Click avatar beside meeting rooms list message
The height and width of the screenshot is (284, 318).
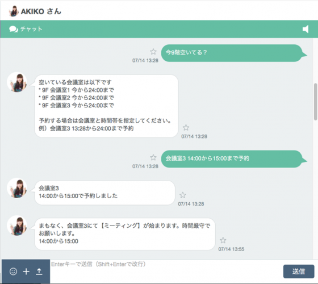pyautogui.click(x=17, y=82)
